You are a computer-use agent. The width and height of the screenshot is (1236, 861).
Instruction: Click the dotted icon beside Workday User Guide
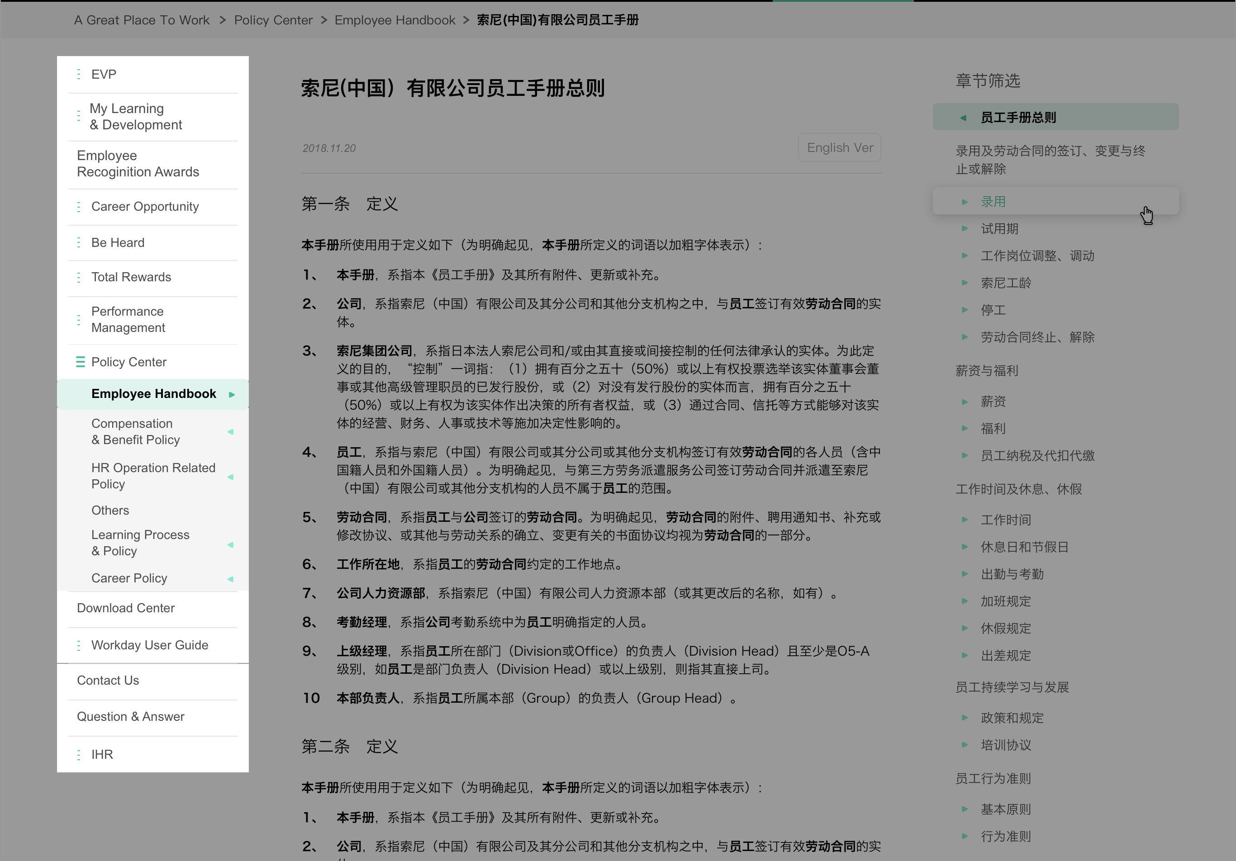point(79,645)
